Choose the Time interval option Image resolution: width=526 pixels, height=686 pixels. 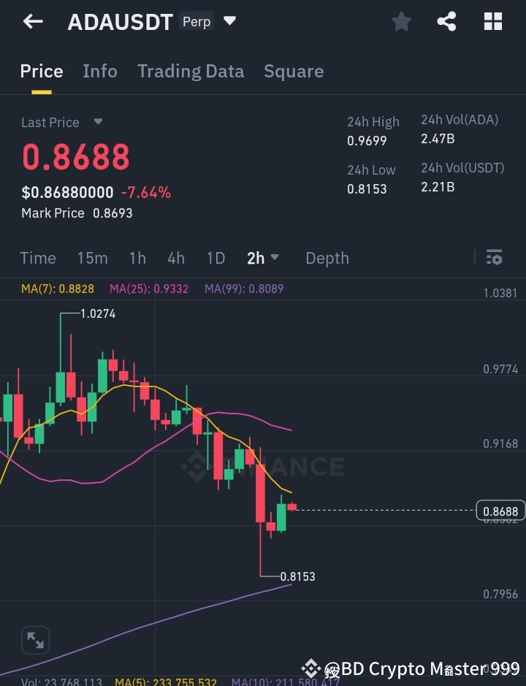coord(38,258)
